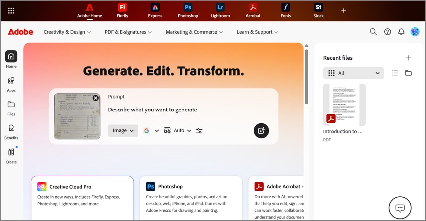Image resolution: width=426 pixels, height=221 pixels.
Task: Open the Photoshop product card
Action: [191, 198]
